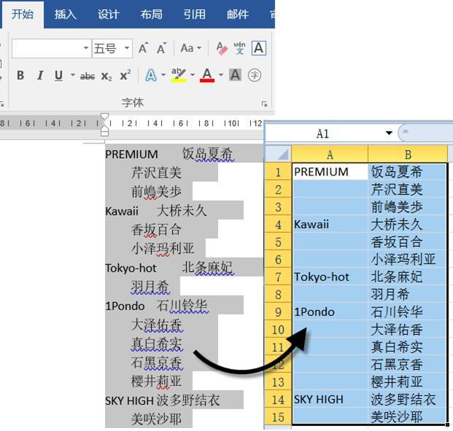Image resolution: width=453 pixels, height=431 pixels.
Task: Click Excel cell 小泽玛利亚 in column B
Action: point(408,259)
